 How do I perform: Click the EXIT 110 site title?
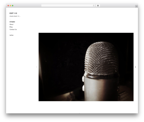pyautogui.click(x=13, y=13)
